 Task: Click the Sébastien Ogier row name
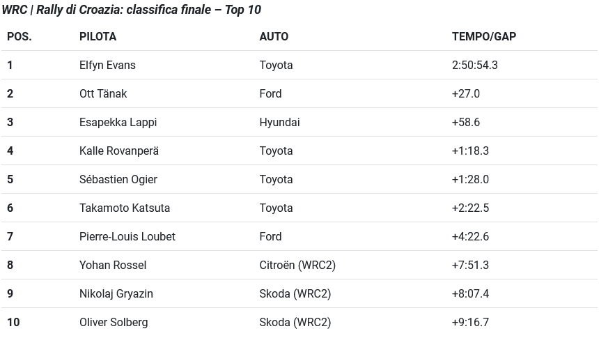(118, 179)
